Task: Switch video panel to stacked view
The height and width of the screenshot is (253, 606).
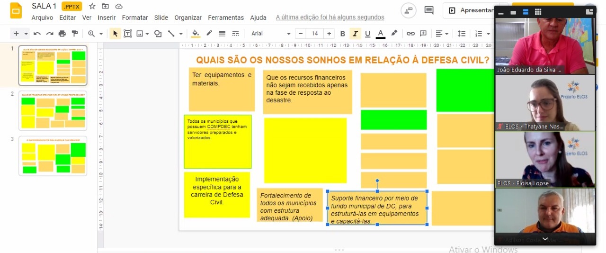Action: click(x=526, y=12)
